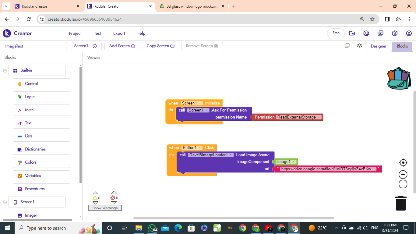Open the Kodular folder import icon
Screen dimensions: 416x234
point(352,33)
